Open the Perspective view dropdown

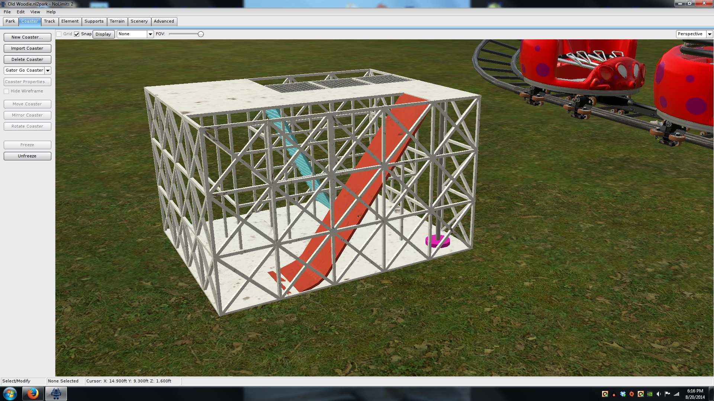click(709, 34)
